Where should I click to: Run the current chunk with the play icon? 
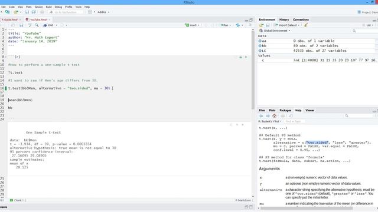click(246, 57)
